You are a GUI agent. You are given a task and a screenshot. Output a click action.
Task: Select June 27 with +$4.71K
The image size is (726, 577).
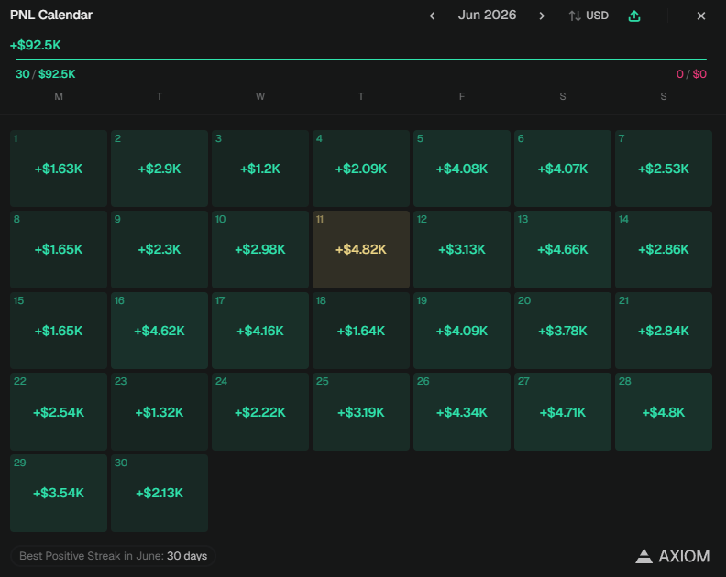point(563,412)
